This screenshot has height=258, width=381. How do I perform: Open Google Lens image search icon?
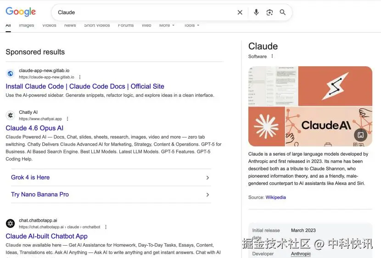click(269, 12)
